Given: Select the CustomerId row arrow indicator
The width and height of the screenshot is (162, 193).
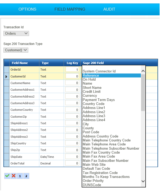Looking at the screenshot, I should (7, 76).
